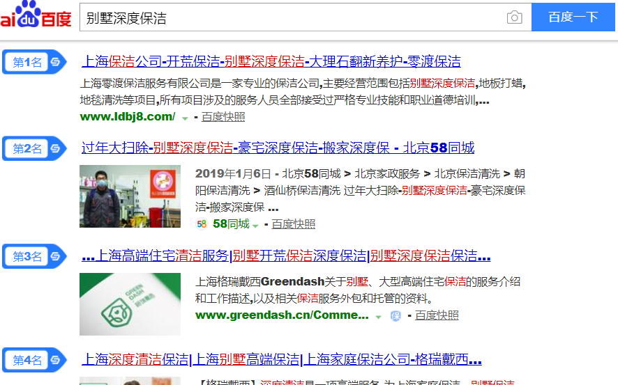This screenshot has height=385, width=618.
Task: Click the 第3名 rank badge
Action: 34,256
